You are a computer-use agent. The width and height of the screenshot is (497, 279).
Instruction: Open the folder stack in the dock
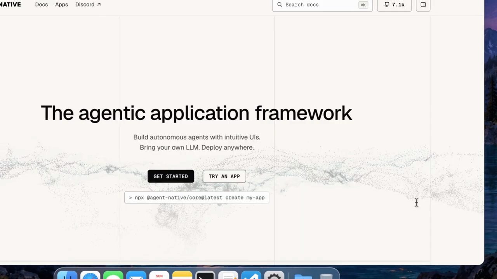click(303, 276)
